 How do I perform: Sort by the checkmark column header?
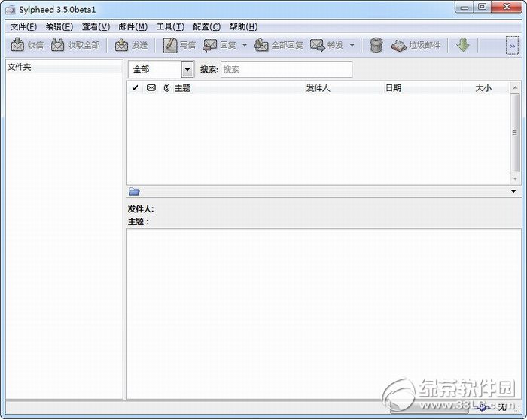click(135, 88)
